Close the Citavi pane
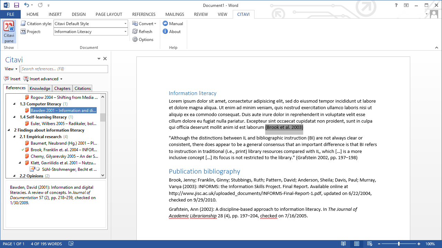 coord(105,59)
